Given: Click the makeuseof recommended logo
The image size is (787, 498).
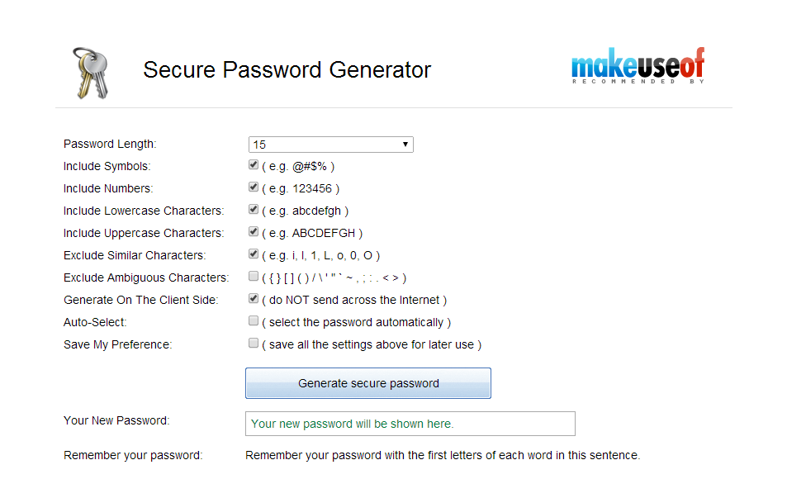Looking at the screenshot, I should 638,66.
